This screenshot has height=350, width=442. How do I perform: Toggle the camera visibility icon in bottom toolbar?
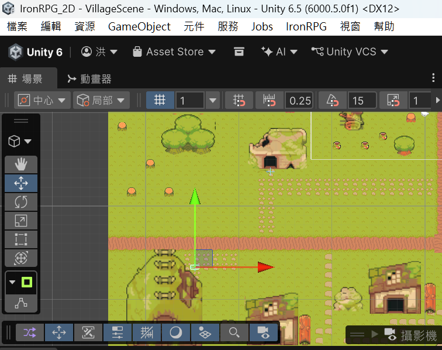click(x=264, y=332)
